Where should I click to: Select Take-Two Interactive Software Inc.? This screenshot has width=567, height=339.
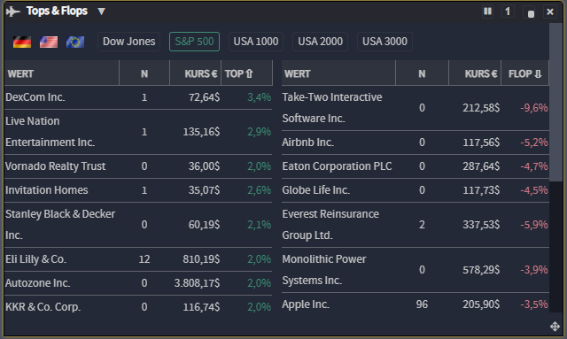416,108
